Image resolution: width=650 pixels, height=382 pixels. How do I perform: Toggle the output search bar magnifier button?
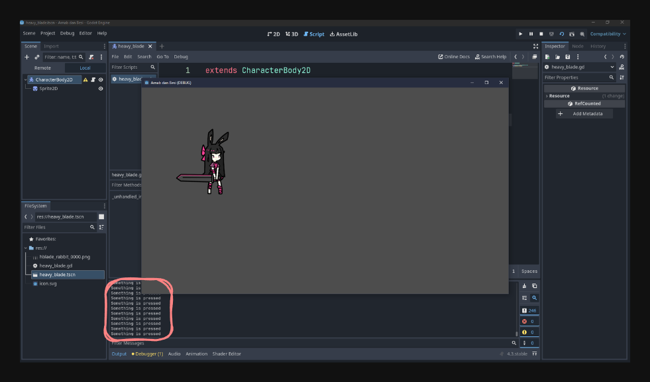(x=534, y=298)
